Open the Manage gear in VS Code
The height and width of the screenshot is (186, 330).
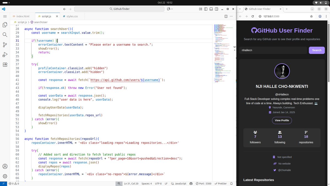tap(5, 176)
